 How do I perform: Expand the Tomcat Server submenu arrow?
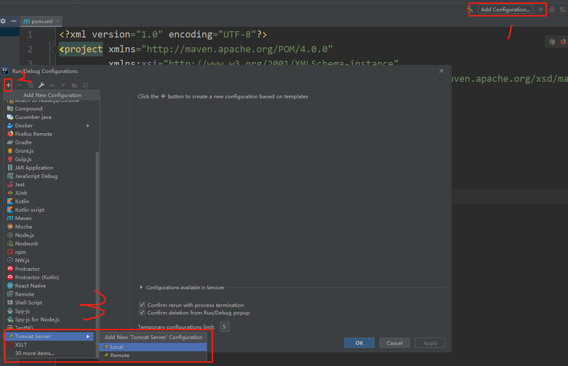coord(88,336)
